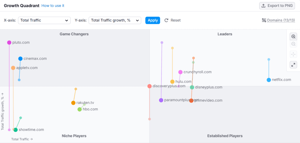Click the crunchyroll.com pink dot

pos(180,72)
